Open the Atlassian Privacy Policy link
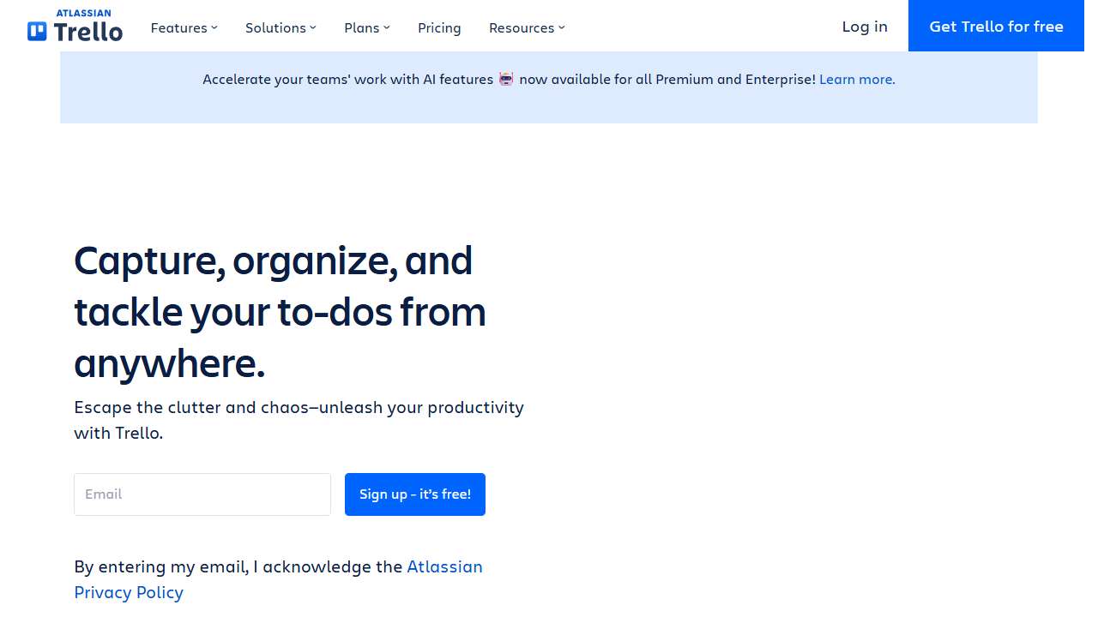1098x617 pixels. [x=278, y=579]
